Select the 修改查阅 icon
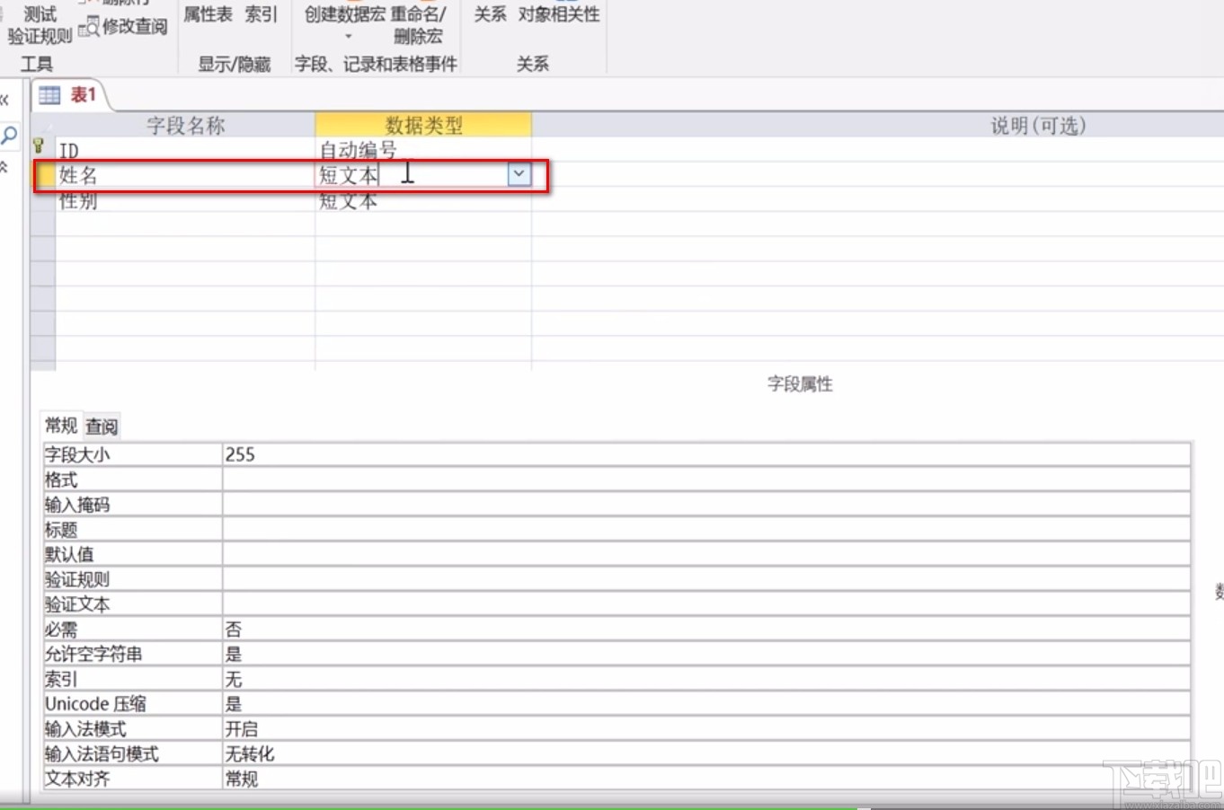This screenshot has height=810, width=1224. coord(124,27)
